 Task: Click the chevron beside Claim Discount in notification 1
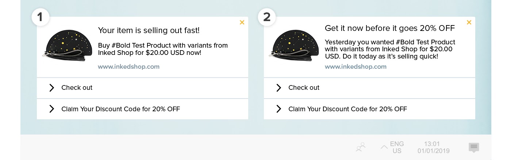[x=51, y=109]
